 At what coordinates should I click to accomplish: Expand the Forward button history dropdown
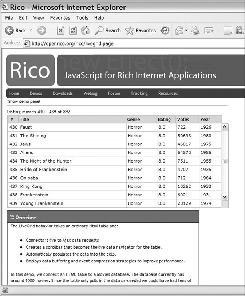(x=51, y=30)
